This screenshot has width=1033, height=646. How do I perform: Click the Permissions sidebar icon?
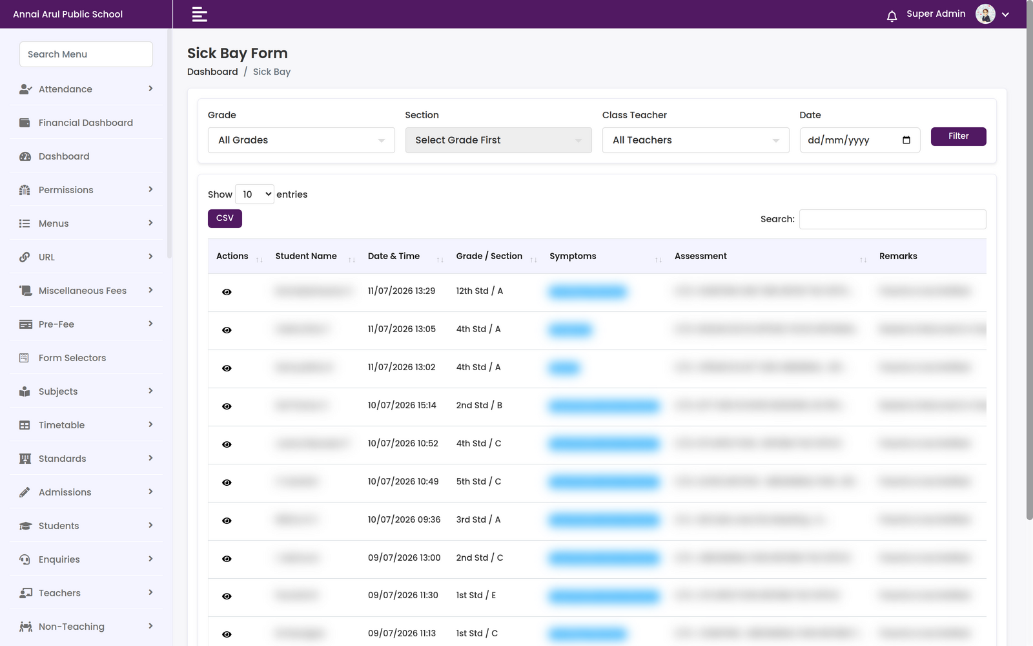tap(25, 190)
